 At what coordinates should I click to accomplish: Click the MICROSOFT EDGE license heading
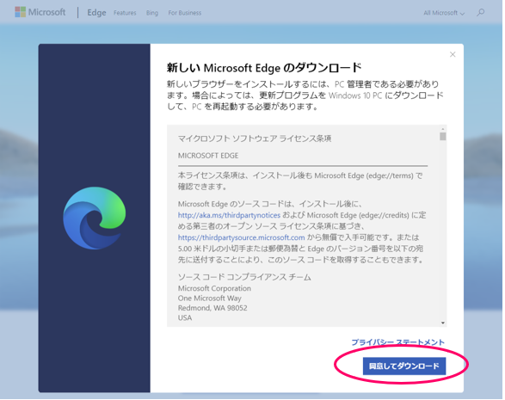[208, 156]
